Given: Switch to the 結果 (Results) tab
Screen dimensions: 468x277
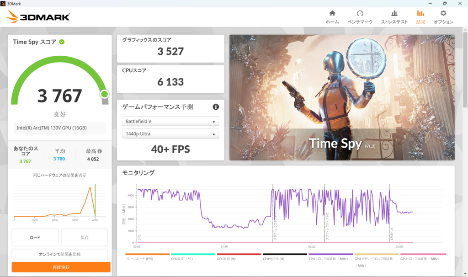Looking at the screenshot, I should tap(420, 17).
